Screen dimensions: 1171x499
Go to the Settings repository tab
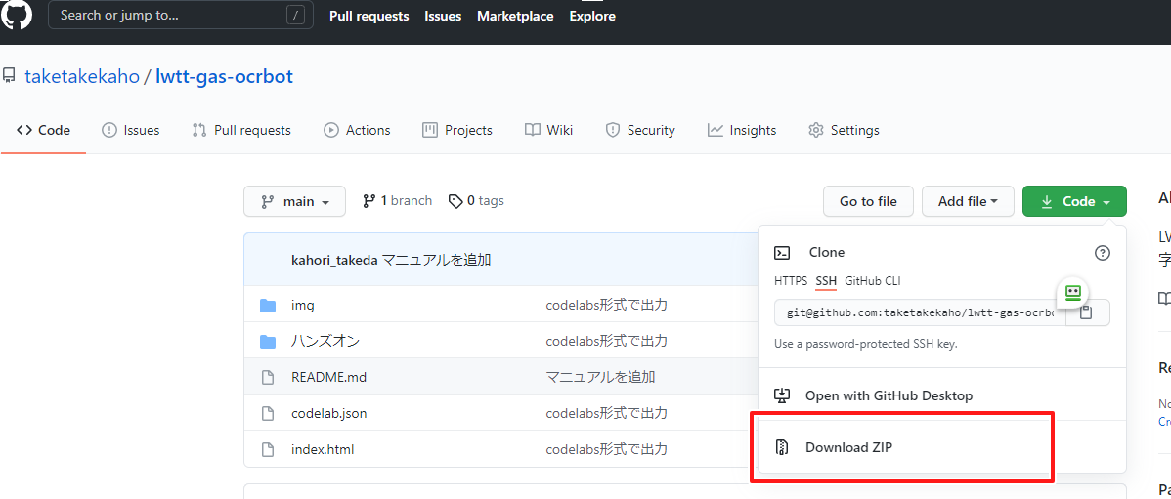coord(844,130)
